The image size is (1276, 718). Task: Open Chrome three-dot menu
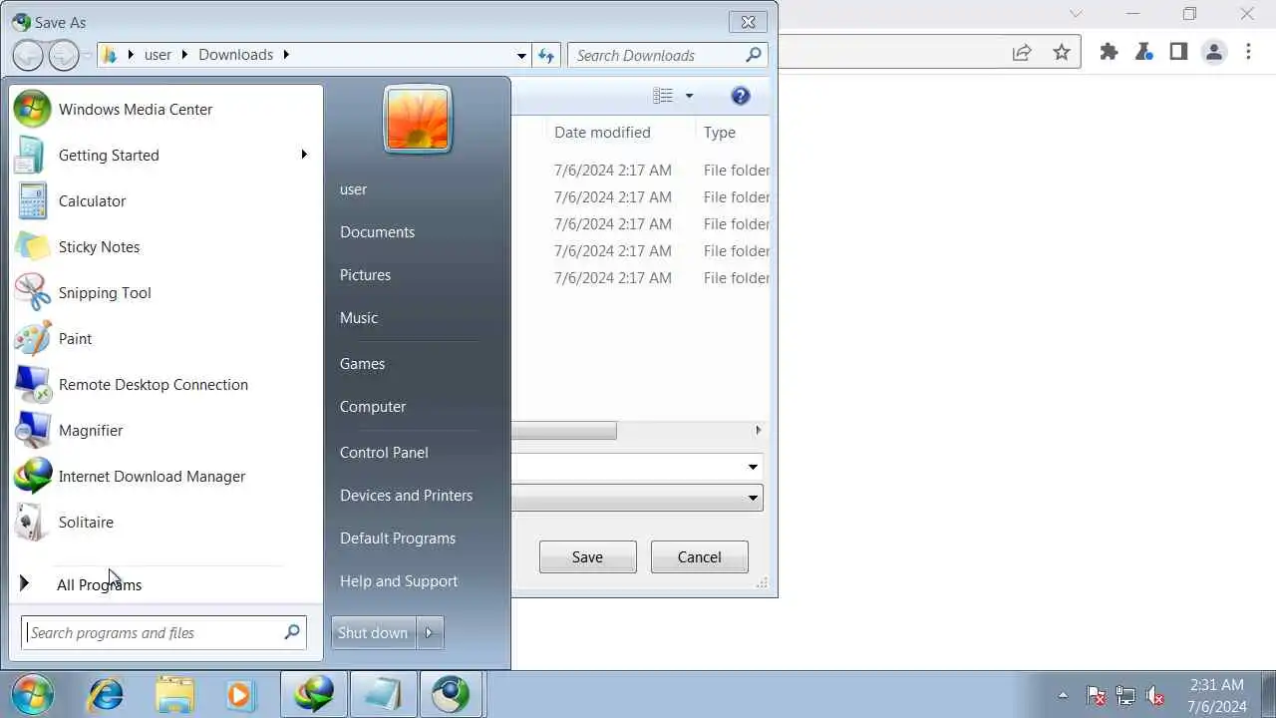click(x=1248, y=52)
